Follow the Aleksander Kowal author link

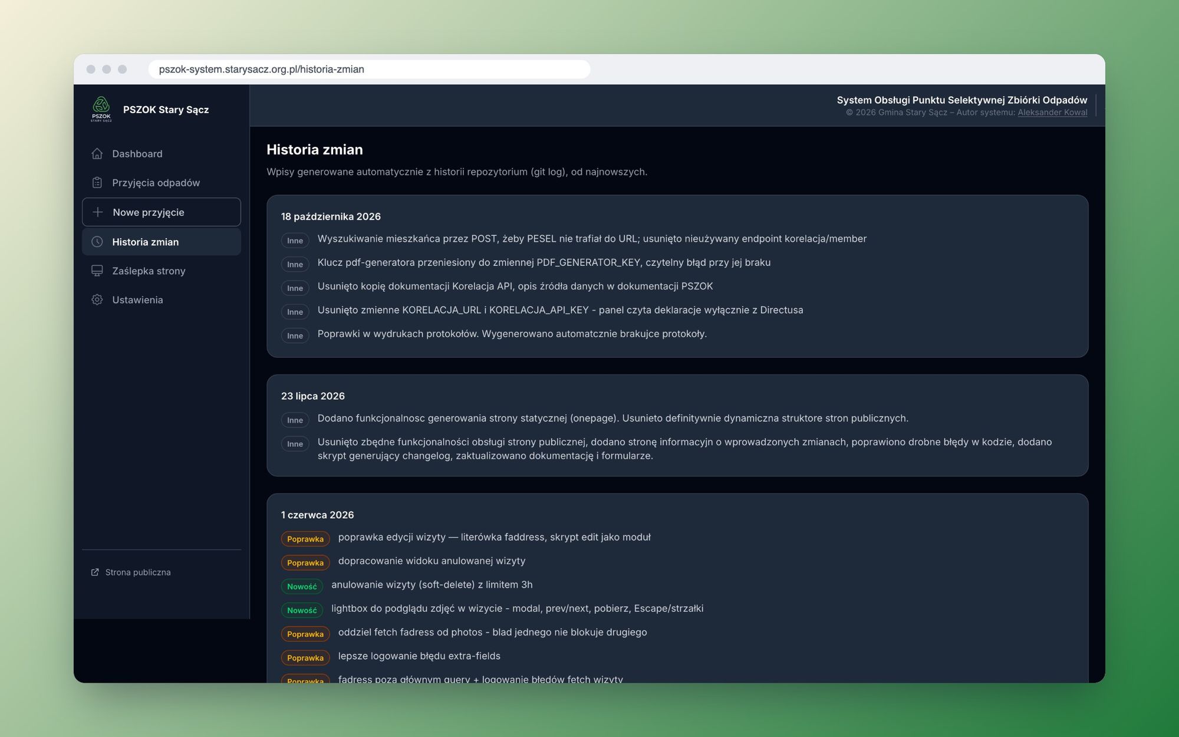coord(1052,113)
